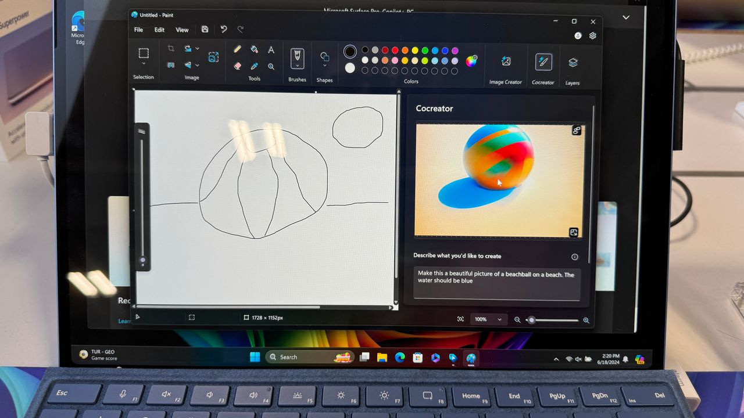The height and width of the screenshot is (418, 744).
Task: Open Copilot icon at taskbar end
Action: tap(639, 360)
